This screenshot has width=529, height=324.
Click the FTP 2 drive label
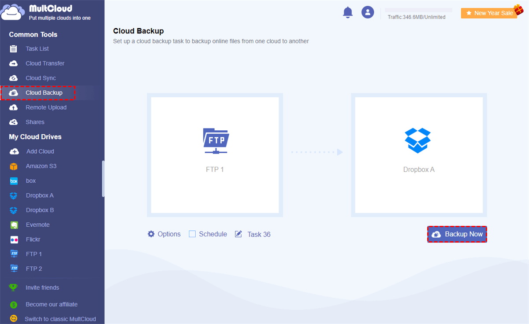coord(34,269)
